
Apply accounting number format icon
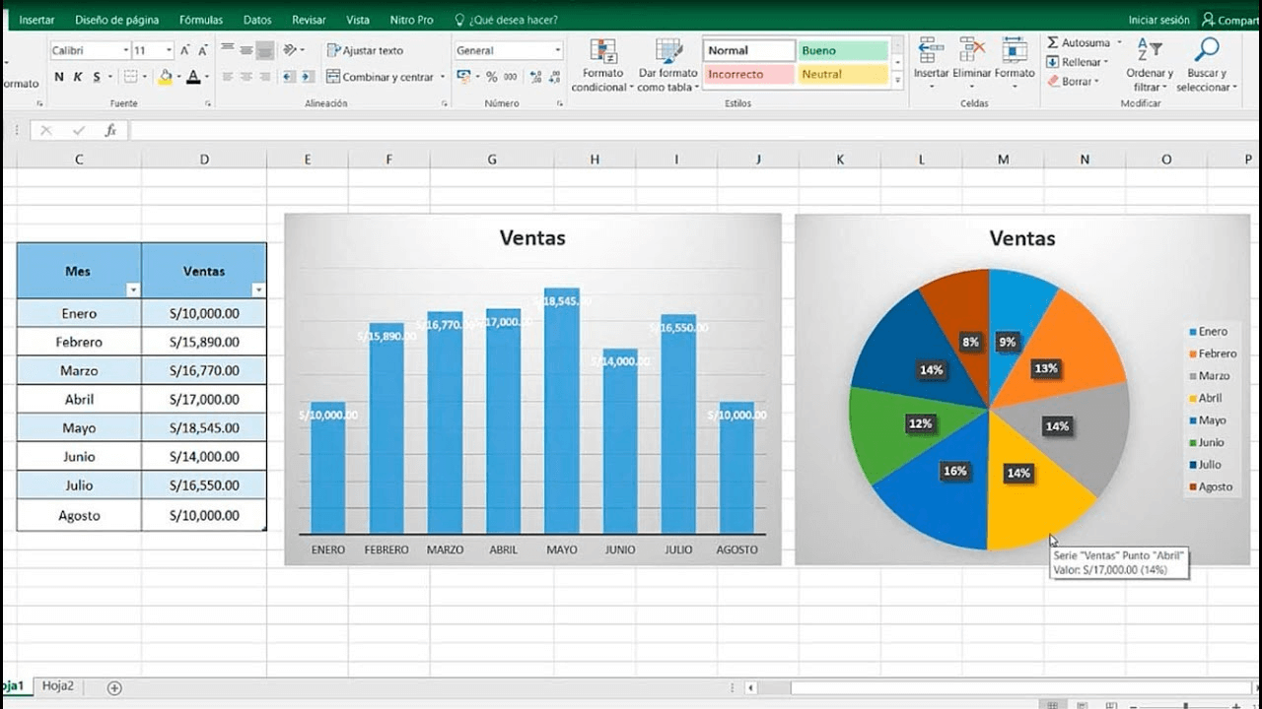[x=464, y=77]
